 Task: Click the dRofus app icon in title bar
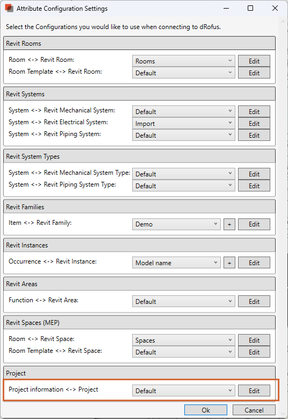click(9, 8)
